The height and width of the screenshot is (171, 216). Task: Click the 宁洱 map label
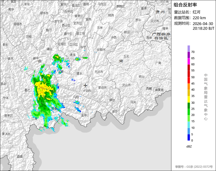click(x=6, y=98)
